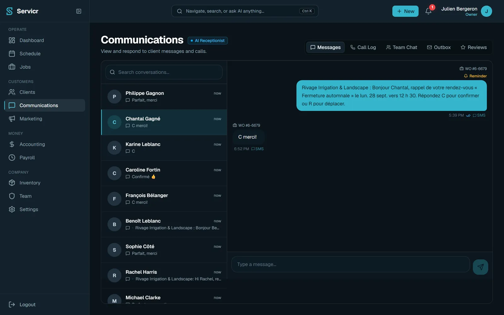Screen dimensions: 504x315
Task: Open the Accounting page
Action: click(45, 144)
